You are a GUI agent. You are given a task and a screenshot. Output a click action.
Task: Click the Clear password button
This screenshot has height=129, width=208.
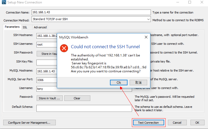pos(77,98)
